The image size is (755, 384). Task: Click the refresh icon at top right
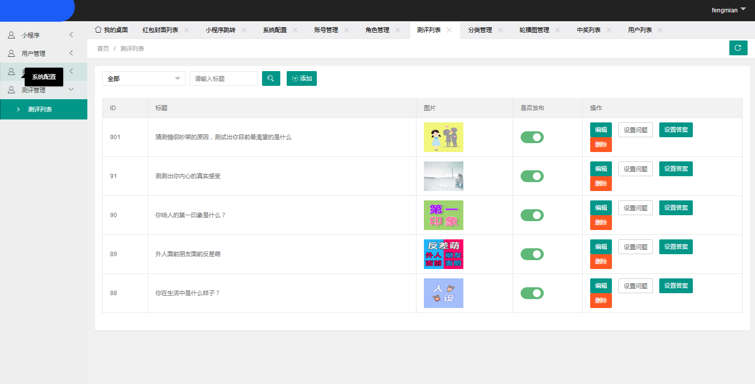tap(738, 48)
